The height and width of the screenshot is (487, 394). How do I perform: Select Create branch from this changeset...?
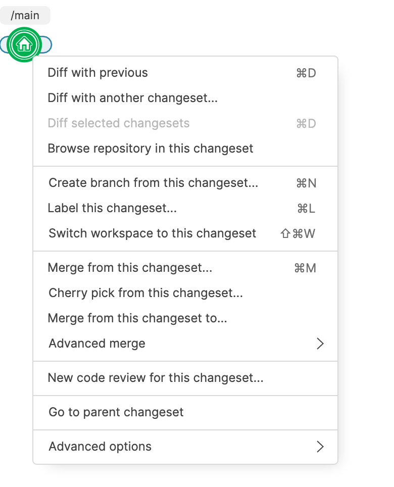click(x=153, y=183)
